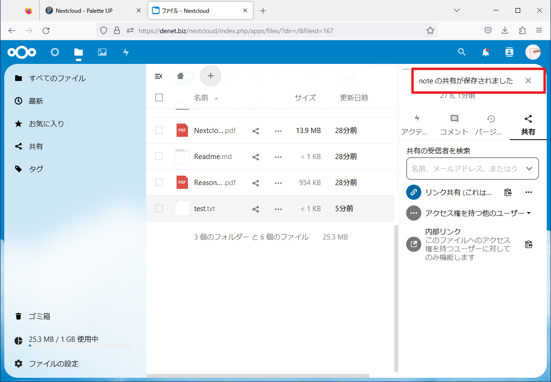Image resolution: width=551 pixels, height=382 pixels.
Task: Select the Readme.md checkbox
Action: pos(159,156)
